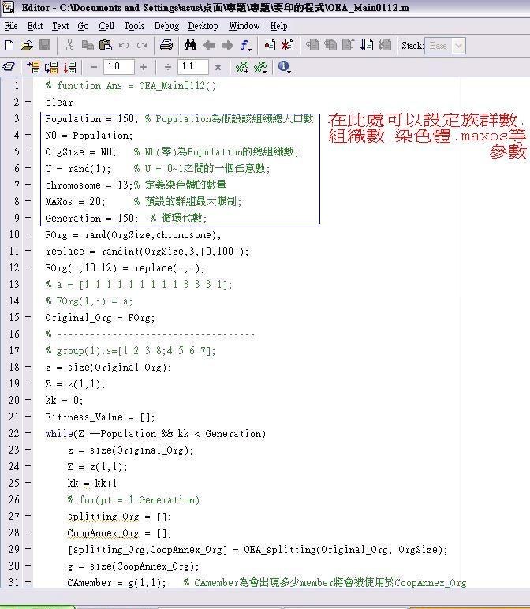Screen dimensions: 530x609
Task: Open Find with the binoculars icon
Action: 190,46
